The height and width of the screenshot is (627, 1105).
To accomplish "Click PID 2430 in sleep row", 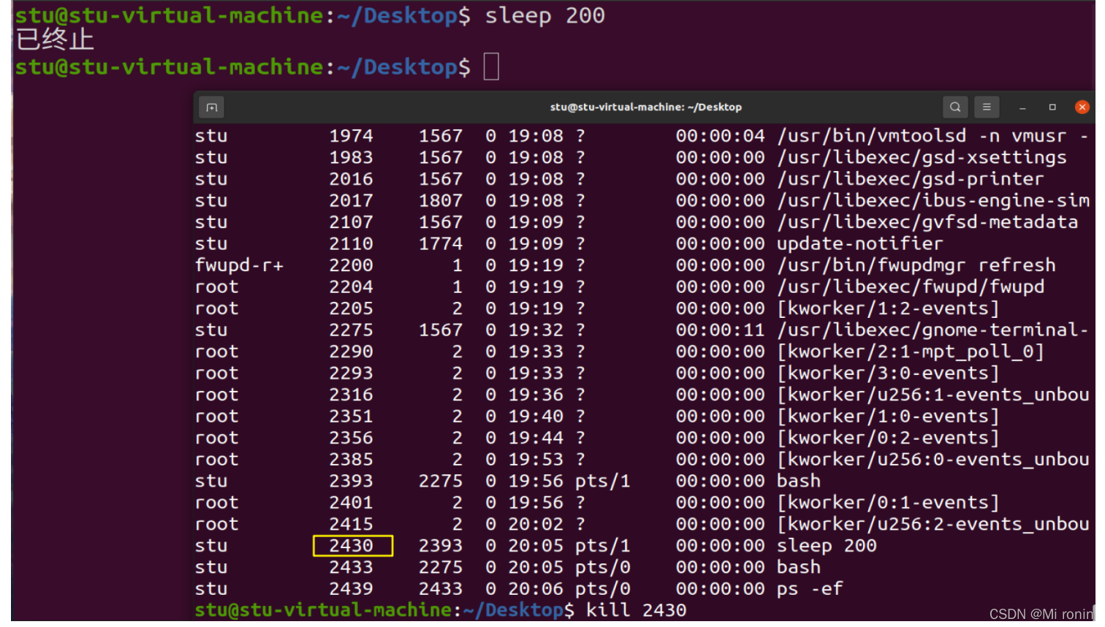I will (x=352, y=546).
